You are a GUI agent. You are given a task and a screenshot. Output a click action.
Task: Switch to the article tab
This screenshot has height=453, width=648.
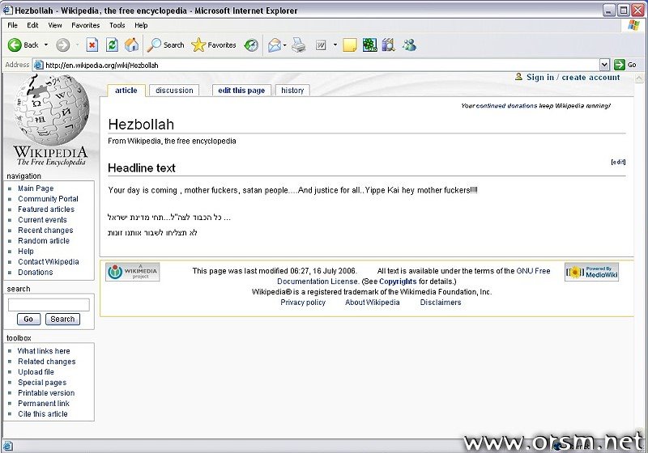pos(126,91)
